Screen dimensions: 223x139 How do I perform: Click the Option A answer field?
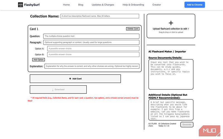pyautogui.click(x=93, y=49)
